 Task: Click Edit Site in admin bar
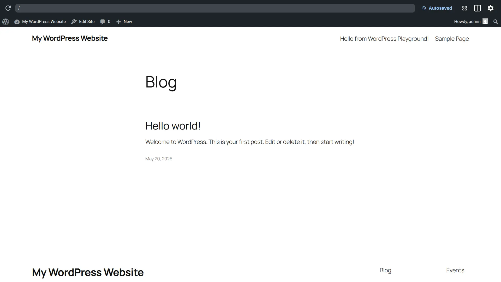pos(83,22)
